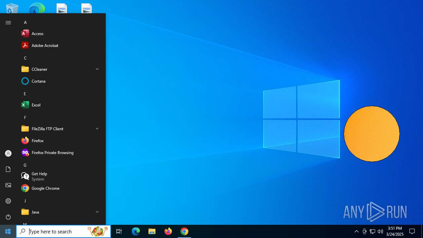423x238 pixels.
Task: Launch Cortana
Action: tap(61, 81)
